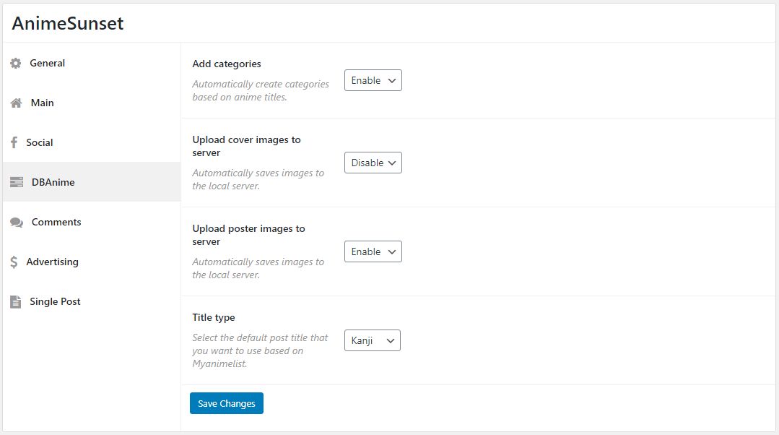Open the Add categories dropdown
This screenshot has width=779, height=435.
373,81
